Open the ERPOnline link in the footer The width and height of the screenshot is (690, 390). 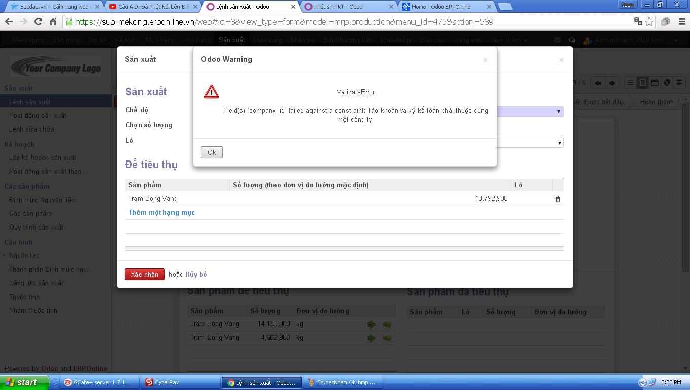coord(90,368)
